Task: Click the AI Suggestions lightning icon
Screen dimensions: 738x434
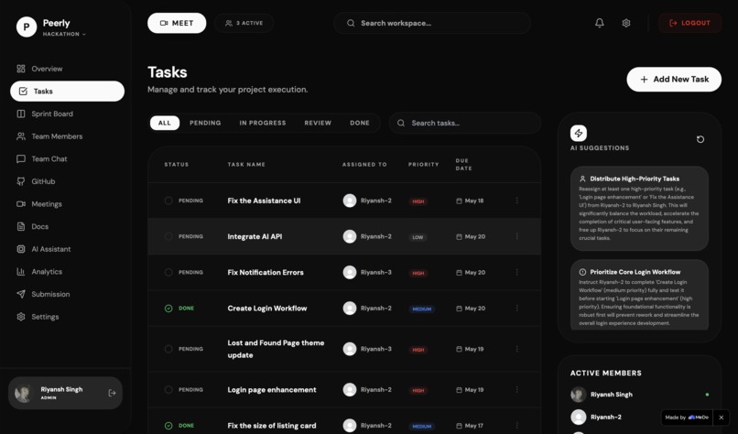Action: pos(579,133)
